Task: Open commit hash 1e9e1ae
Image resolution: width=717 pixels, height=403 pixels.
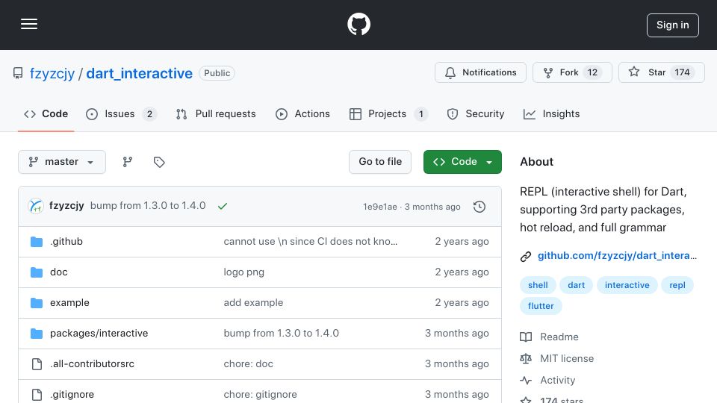Action: (x=380, y=207)
